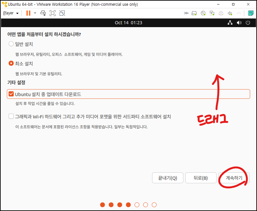Toggle Unity mode icon
This screenshot has width=257, height=211.
click(62, 13)
